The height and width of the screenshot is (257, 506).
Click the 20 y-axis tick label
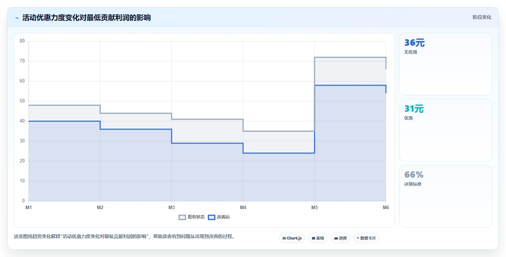coord(22,161)
